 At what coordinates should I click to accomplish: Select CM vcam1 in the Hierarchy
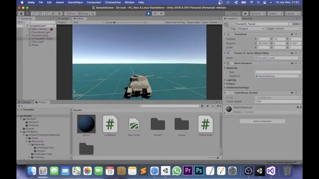click(38, 42)
